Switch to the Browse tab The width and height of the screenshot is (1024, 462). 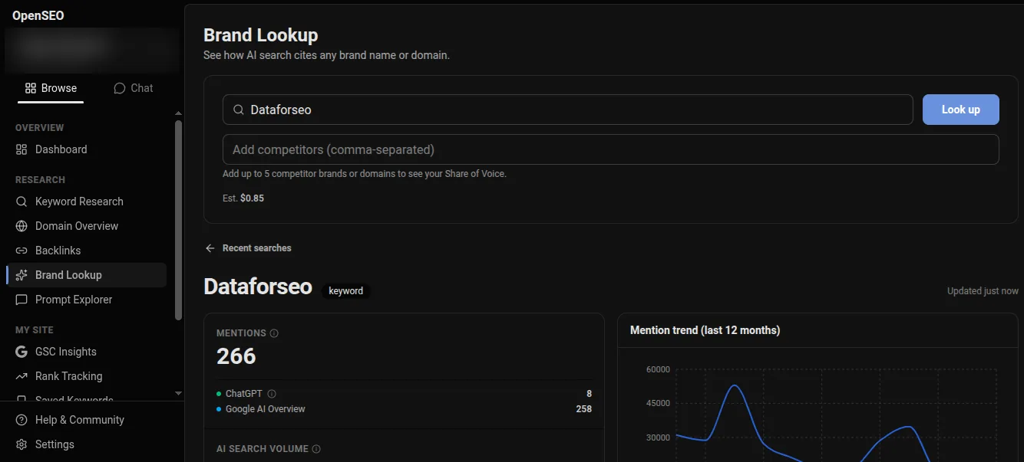pos(51,88)
